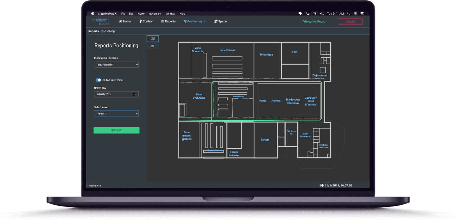Viewport: 456px width, 220px height.
Task: Click the Intelligent Lumen logo
Action: pos(100,22)
